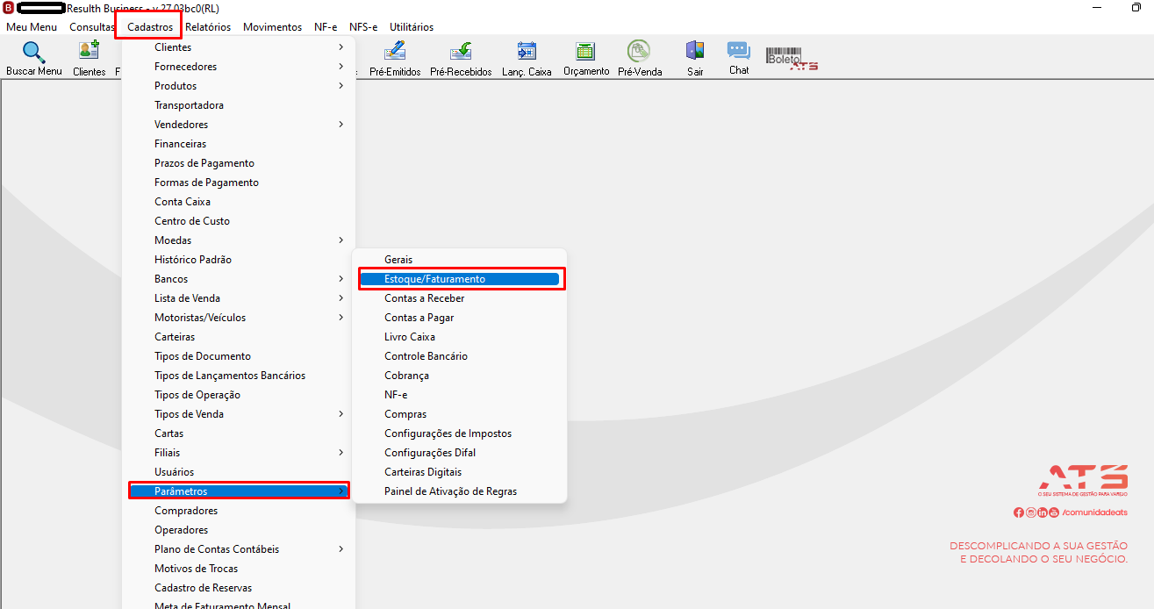Open Lanç. Caixa toolbar icon
Viewport: 1154px width, 609px height.
tap(527, 51)
